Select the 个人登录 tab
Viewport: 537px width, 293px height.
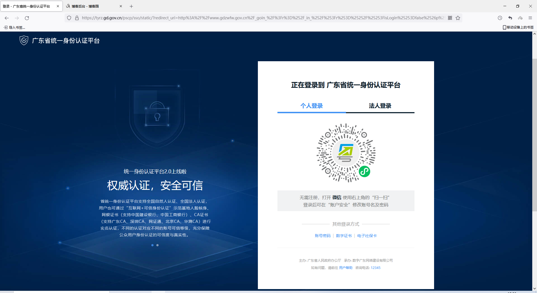click(x=312, y=106)
